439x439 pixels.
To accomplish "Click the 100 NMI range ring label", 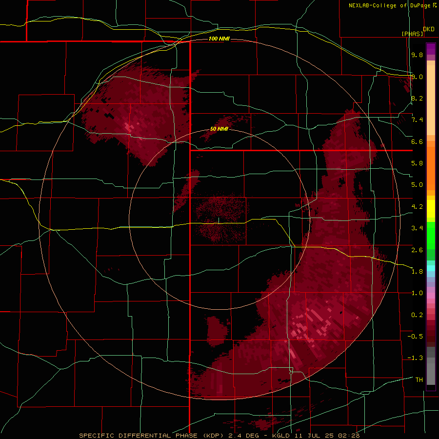I will pyautogui.click(x=219, y=39).
